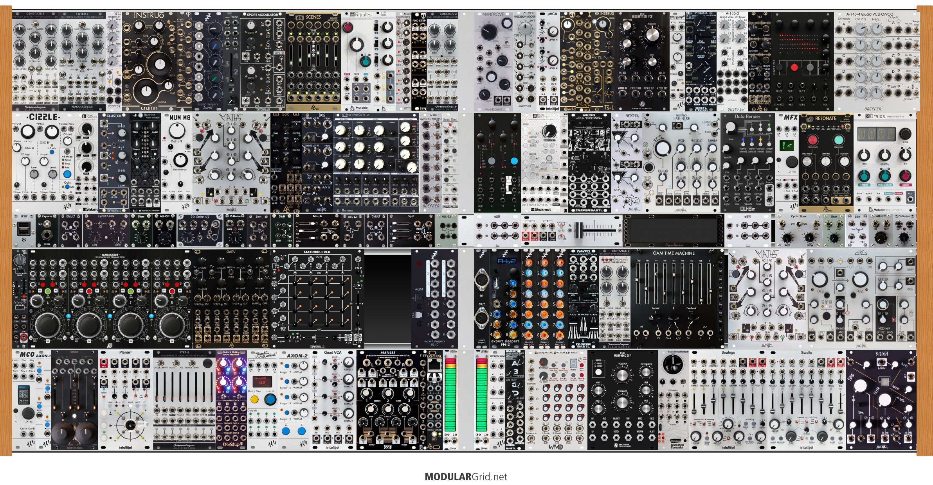Click the Maths module beside MUM M8
The height and width of the screenshot is (485, 933).
[x=231, y=163]
